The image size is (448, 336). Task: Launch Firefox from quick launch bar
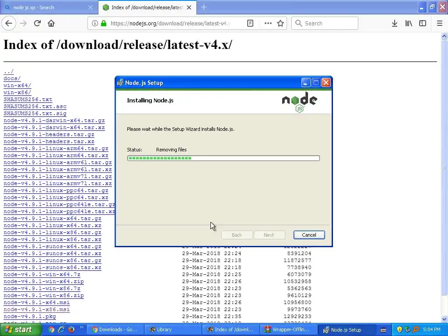click(71, 329)
